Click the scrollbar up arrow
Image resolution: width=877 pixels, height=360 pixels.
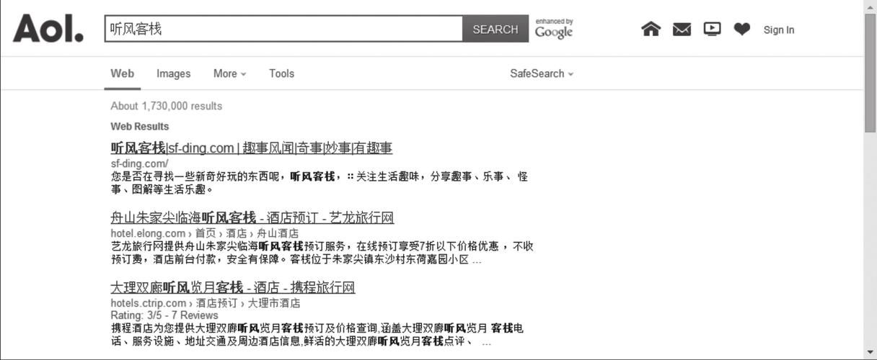coord(871,6)
